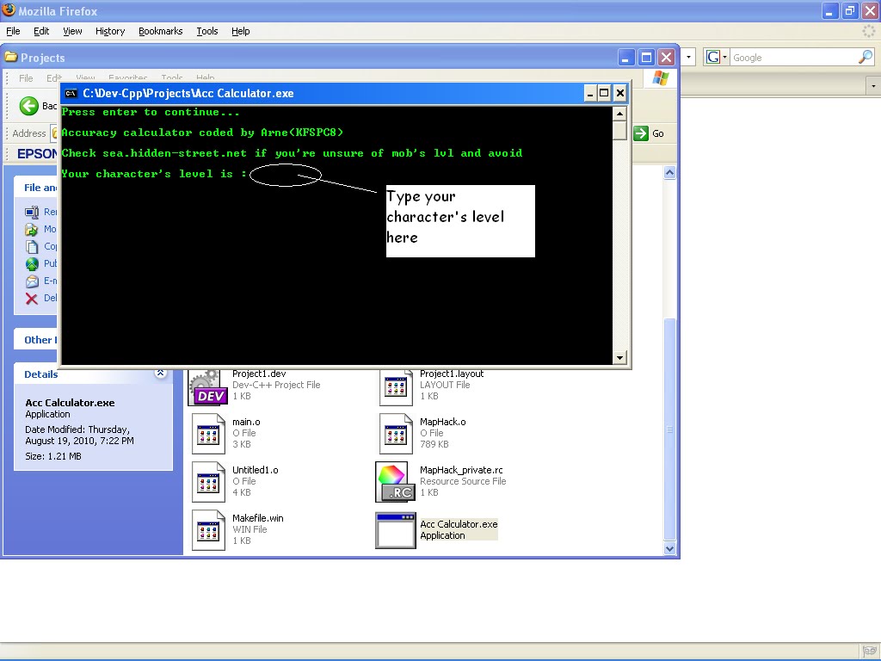
Task: Click the Move this file icon
Action: pyautogui.click(x=32, y=229)
